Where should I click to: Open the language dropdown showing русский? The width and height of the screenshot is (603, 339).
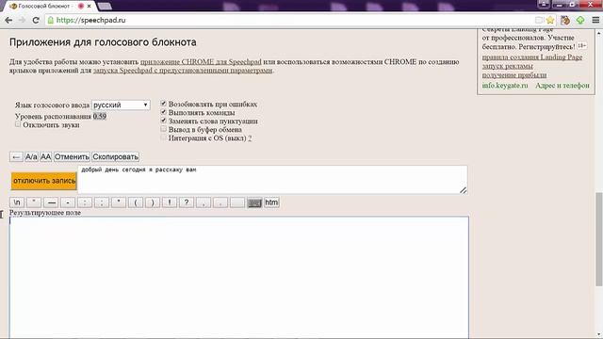coord(121,105)
